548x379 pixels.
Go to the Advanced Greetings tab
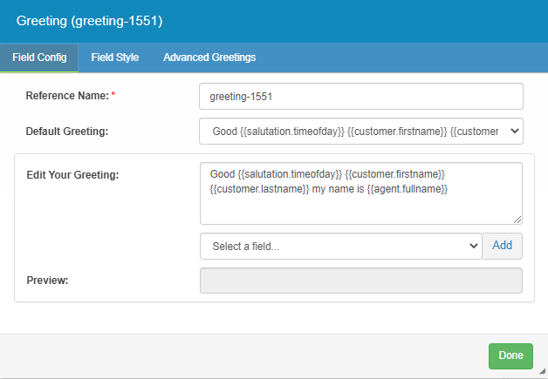pyautogui.click(x=209, y=58)
